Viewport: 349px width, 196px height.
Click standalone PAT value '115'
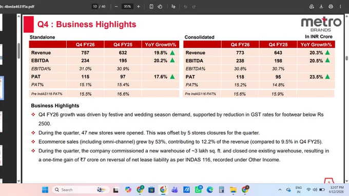coord(85,77)
